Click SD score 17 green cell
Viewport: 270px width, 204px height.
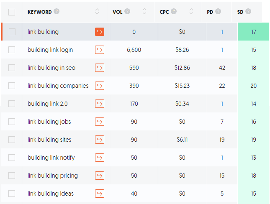[253, 32]
